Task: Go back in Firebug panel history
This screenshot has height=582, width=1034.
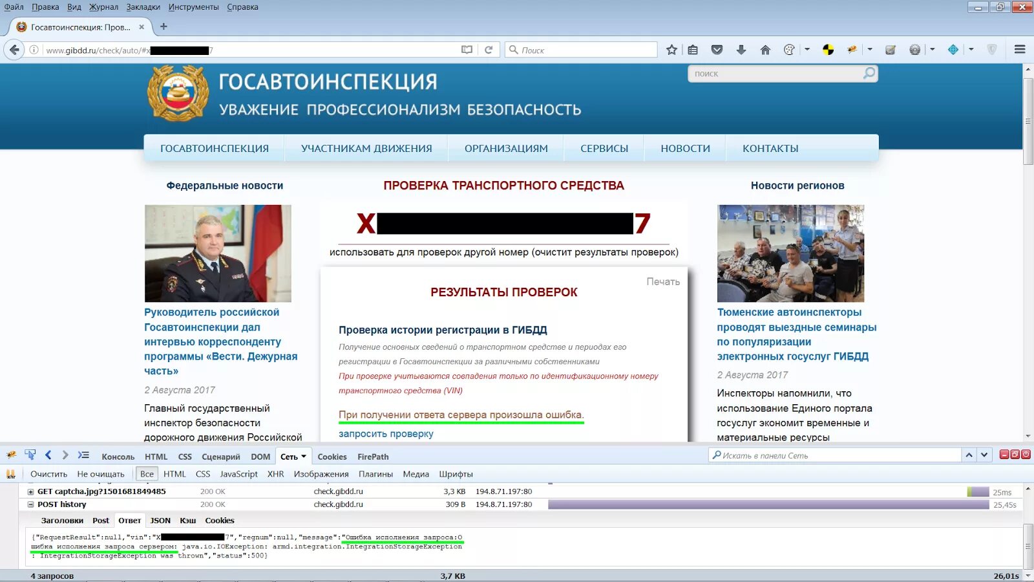Action: click(48, 455)
